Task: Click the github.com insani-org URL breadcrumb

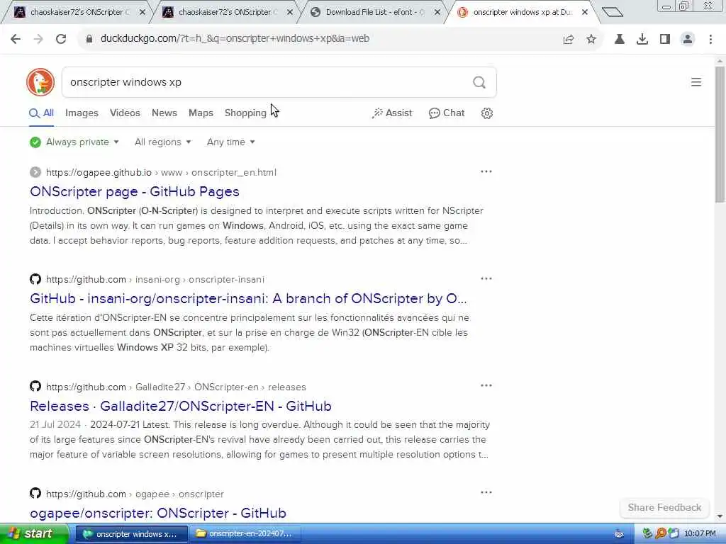Action: (x=155, y=279)
